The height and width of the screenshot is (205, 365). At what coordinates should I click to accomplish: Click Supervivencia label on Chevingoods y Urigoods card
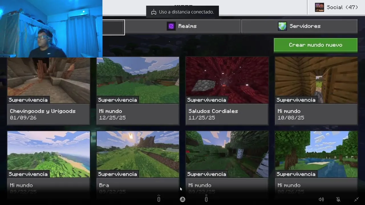[28, 100]
